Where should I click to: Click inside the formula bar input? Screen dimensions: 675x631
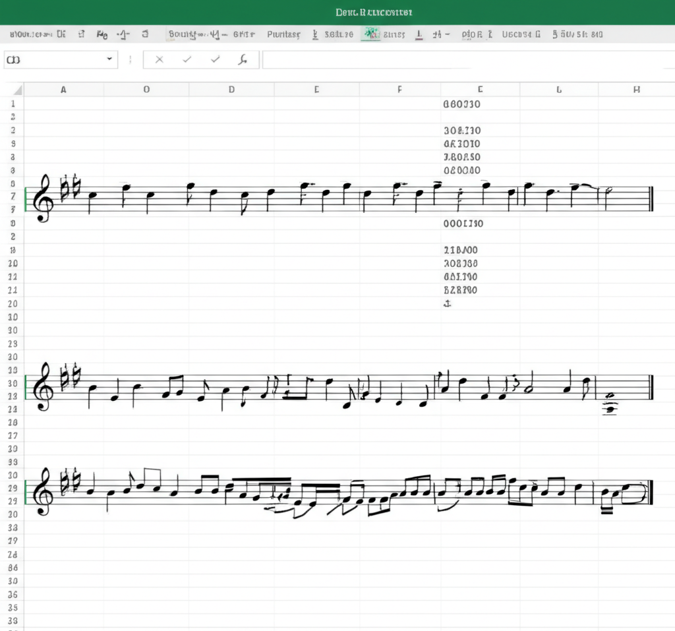[x=461, y=59]
